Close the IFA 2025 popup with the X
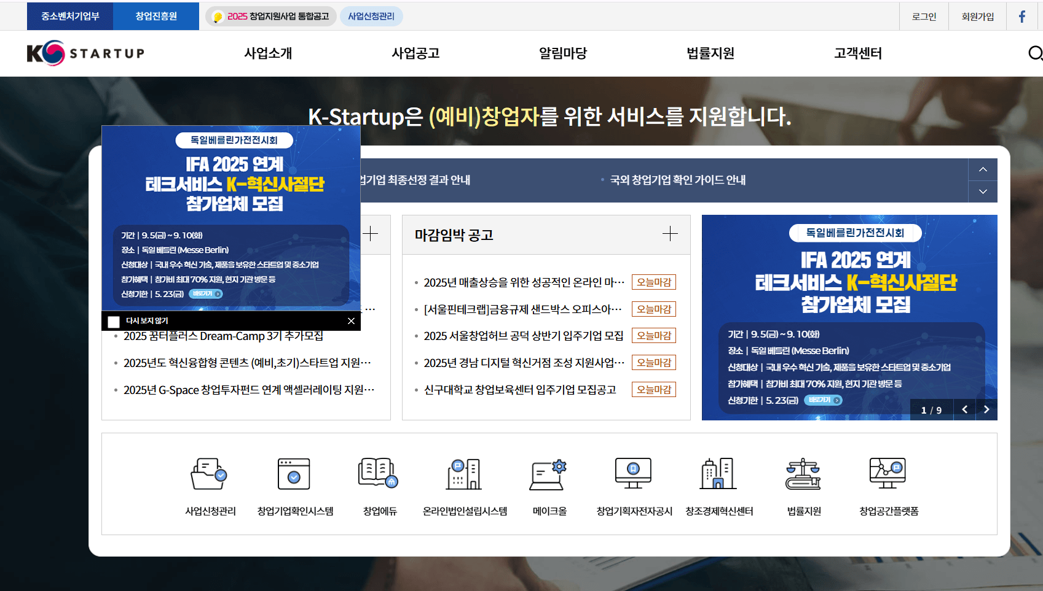 coord(351,321)
